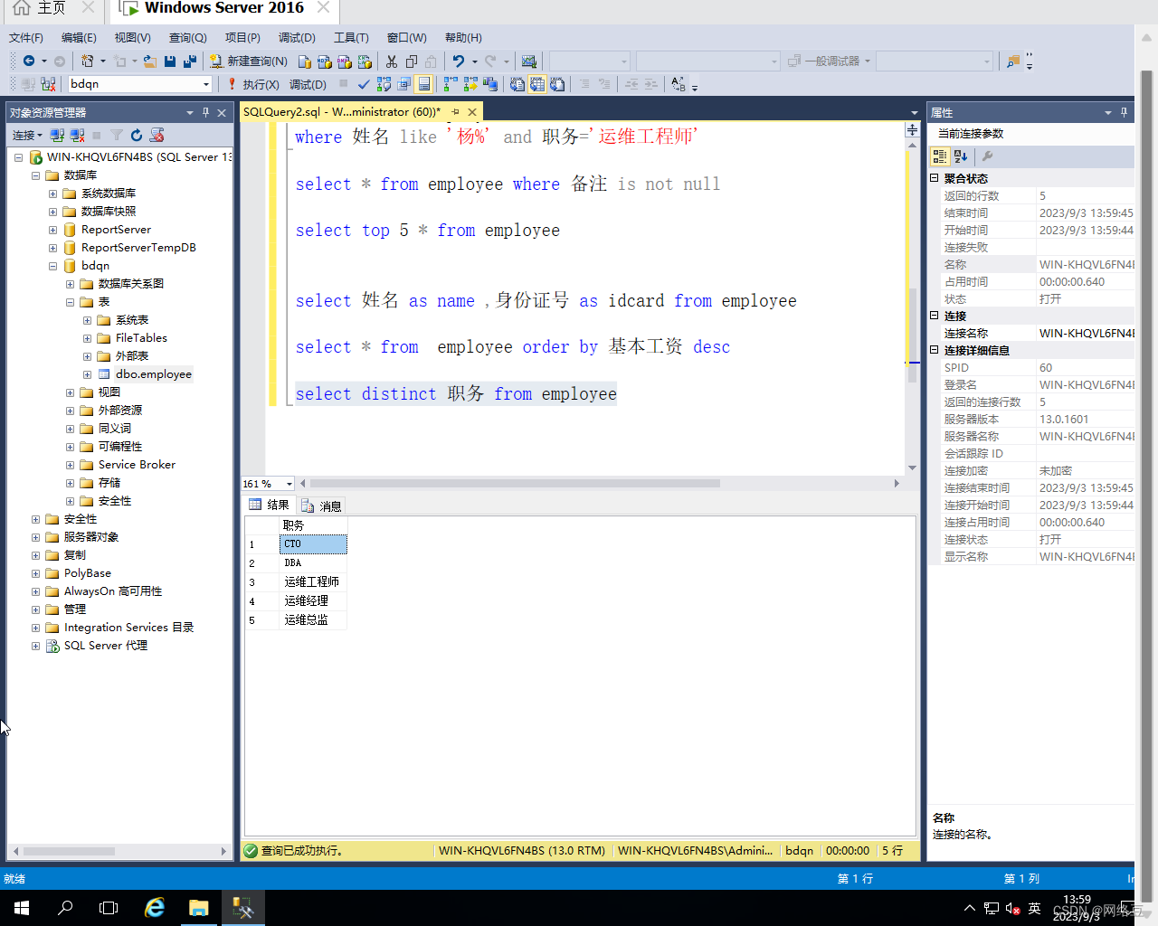Click the save floppy disk icon
The height and width of the screenshot is (926, 1158).
tap(170, 61)
